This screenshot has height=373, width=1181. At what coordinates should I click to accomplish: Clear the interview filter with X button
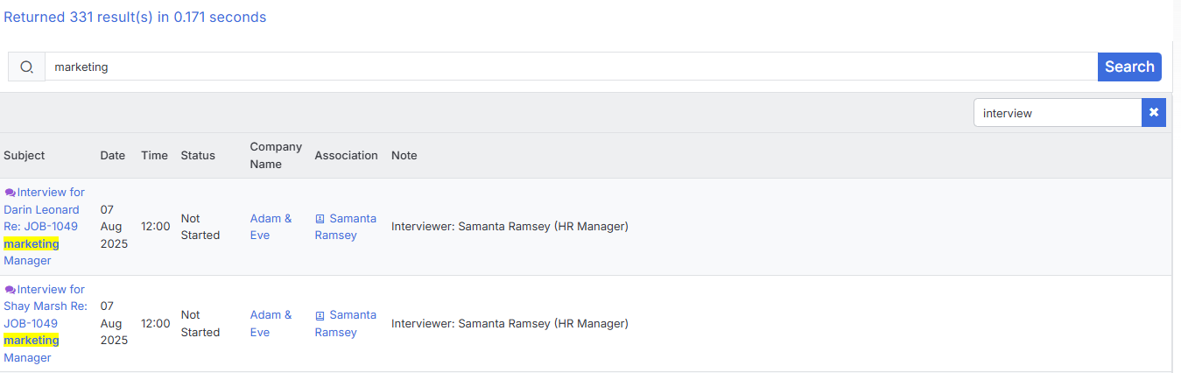pyautogui.click(x=1154, y=112)
